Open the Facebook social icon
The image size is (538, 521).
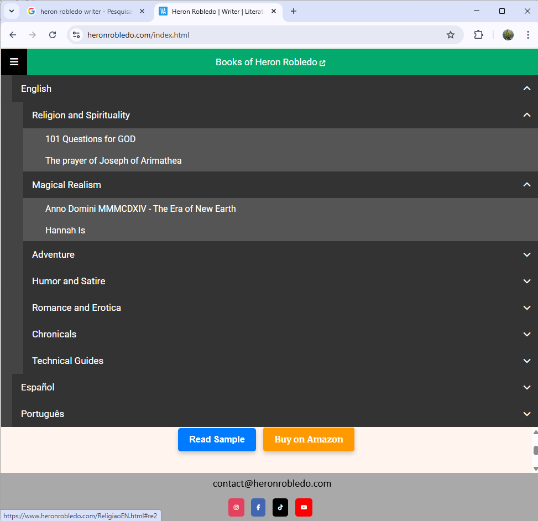coord(258,507)
